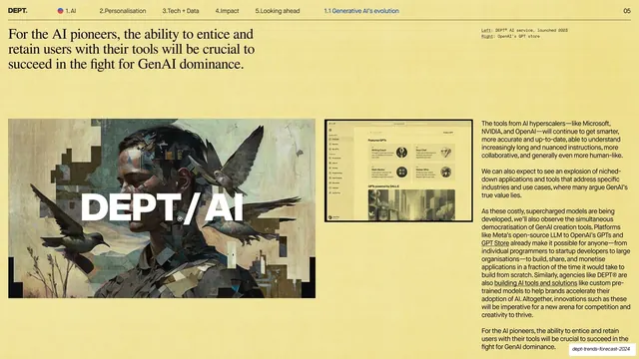The width and height of the screenshot is (639, 359).
Task: Jump to the 5.Looking ahead section
Action: (x=278, y=11)
